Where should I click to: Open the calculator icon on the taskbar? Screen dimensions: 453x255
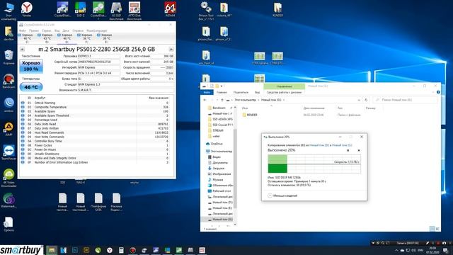click(x=121, y=250)
